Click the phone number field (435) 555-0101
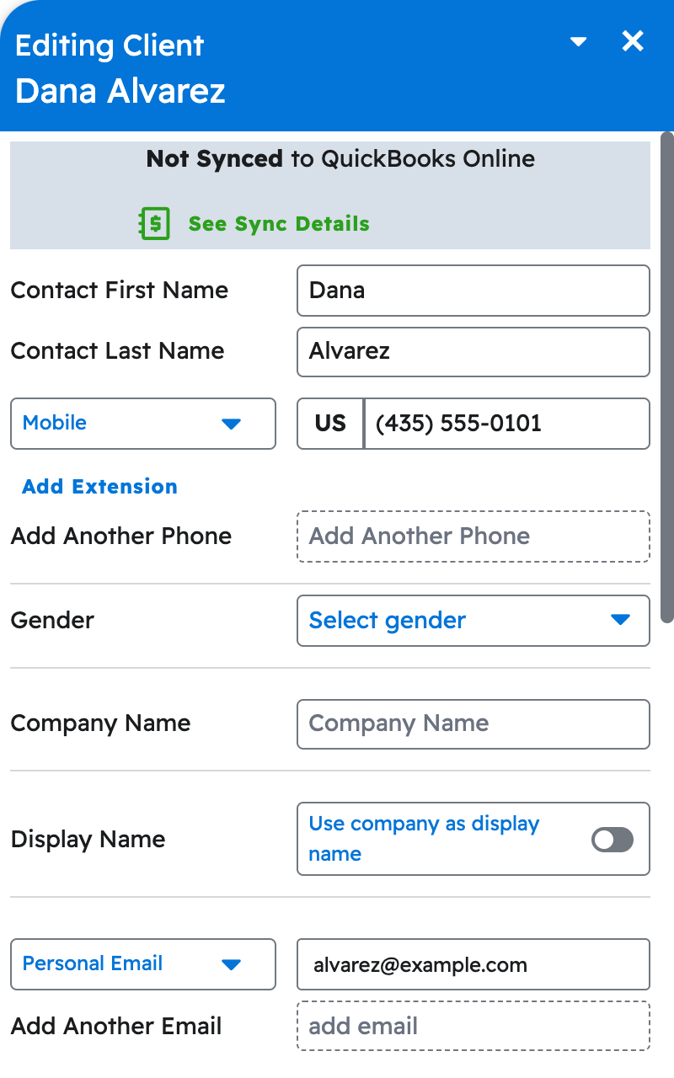Screen dimensions: 674x1078 tap(507, 424)
